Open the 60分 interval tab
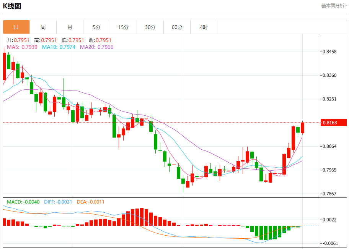 (x=177, y=27)
